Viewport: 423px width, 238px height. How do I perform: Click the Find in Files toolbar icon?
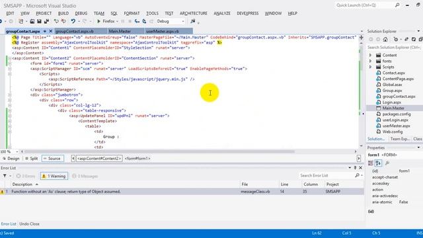point(192,21)
